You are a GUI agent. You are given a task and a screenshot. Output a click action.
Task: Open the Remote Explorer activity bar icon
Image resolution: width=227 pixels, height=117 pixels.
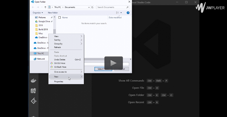click(33, 91)
